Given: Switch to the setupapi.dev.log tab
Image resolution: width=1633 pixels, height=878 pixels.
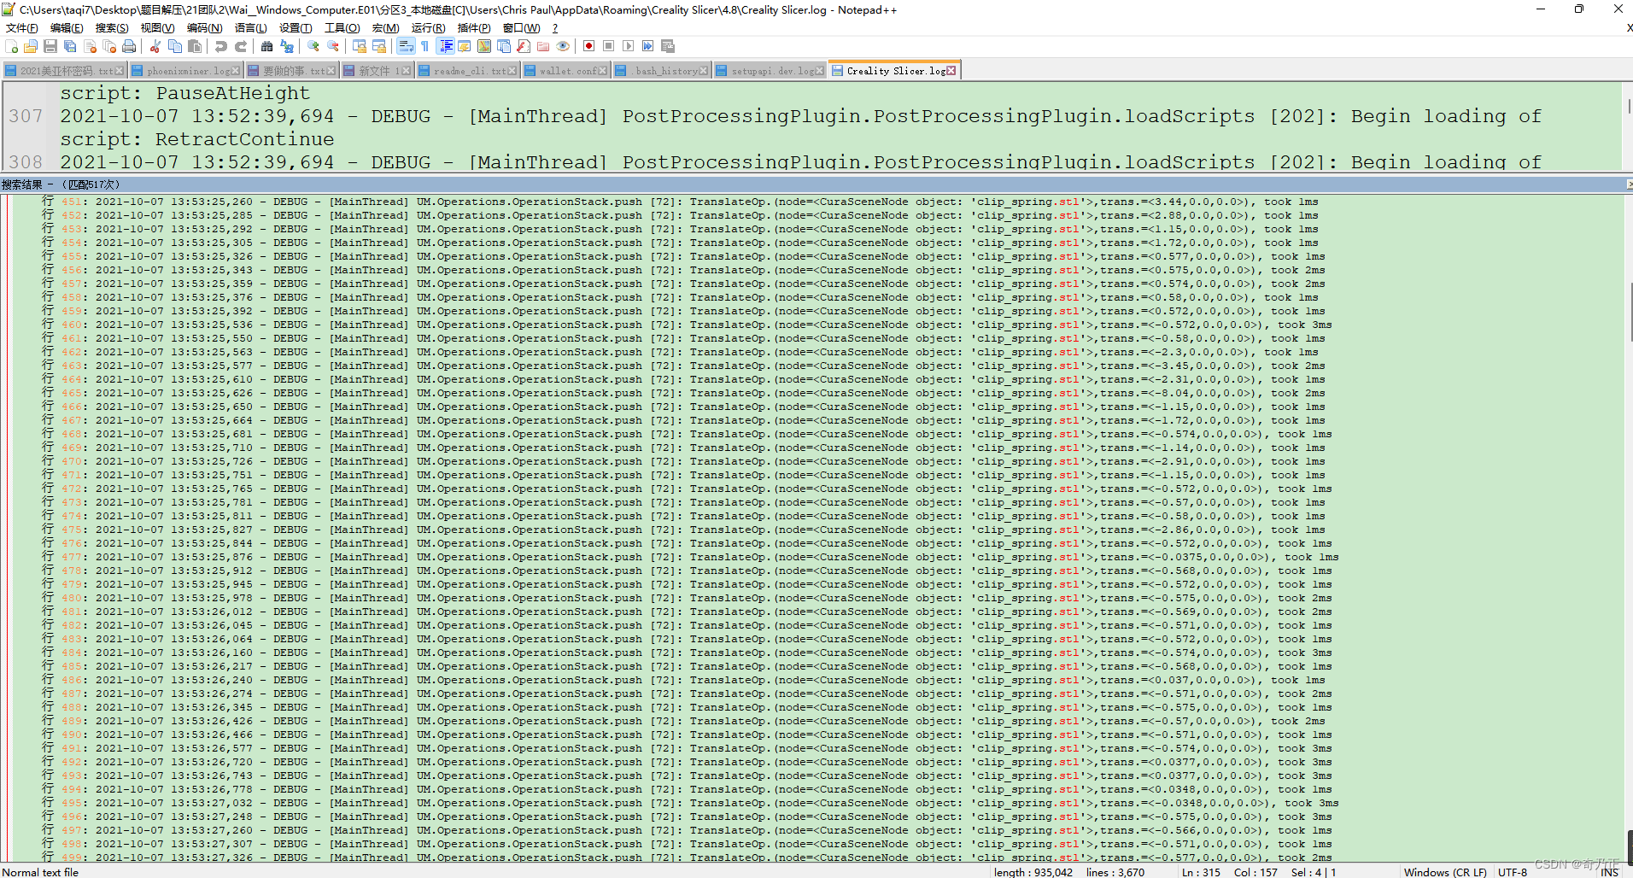Looking at the screenshot, I should point(770,71).
